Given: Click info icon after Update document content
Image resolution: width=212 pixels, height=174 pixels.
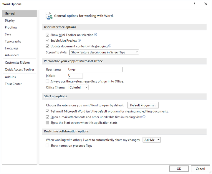Looking at the screenshot, I should coord(110,46).
